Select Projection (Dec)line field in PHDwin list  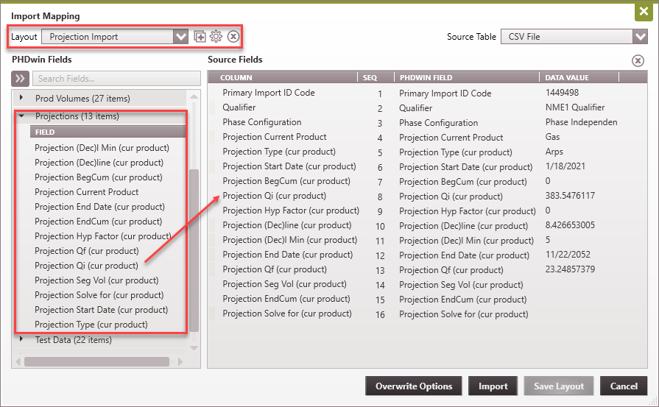99,163
